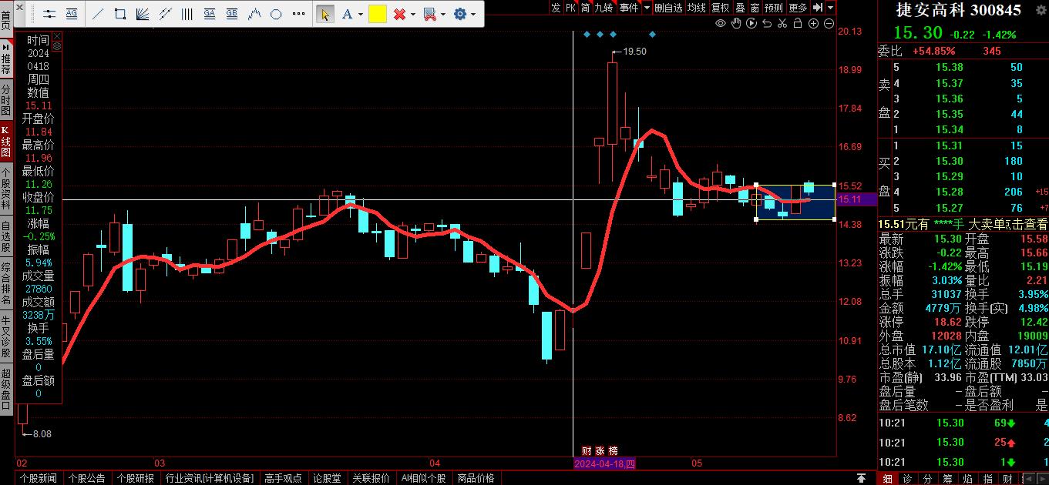Activate the hand pan tool
The image size is (1049, 485).
point(736,24)
